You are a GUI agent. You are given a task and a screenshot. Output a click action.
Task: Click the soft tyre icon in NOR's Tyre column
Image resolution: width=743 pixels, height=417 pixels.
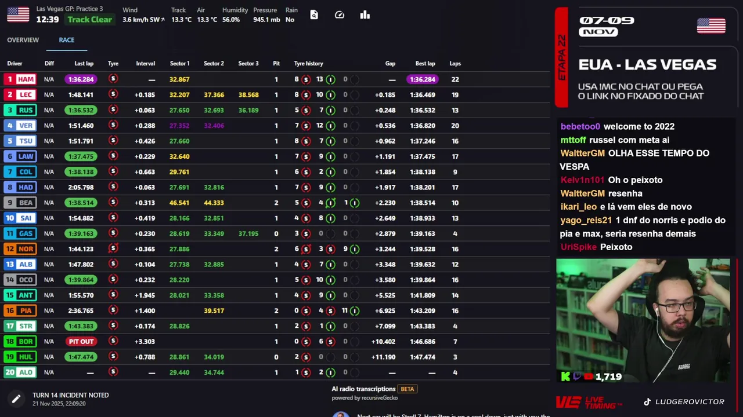[x=113, y=248]
